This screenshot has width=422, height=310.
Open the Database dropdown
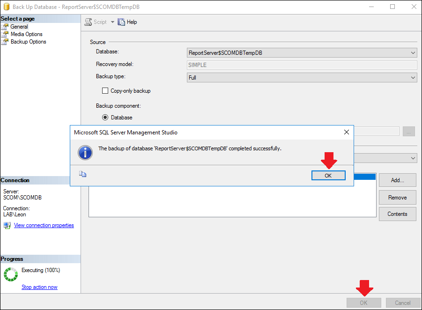[302, 53]
